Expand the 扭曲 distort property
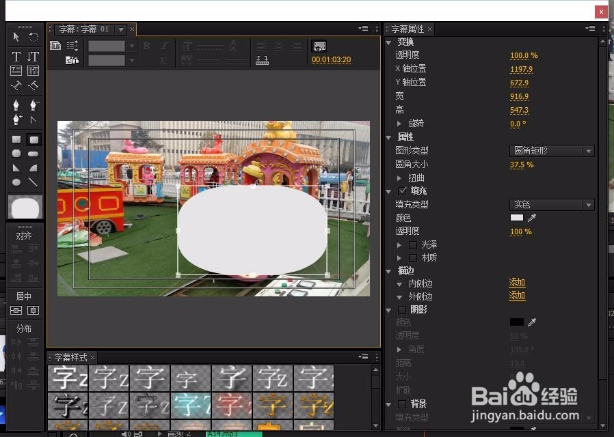 (399, 178)
